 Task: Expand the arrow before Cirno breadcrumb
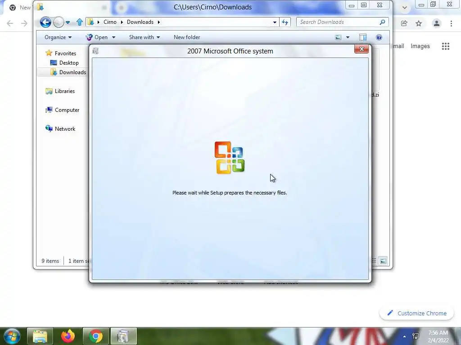click(98, 22)
